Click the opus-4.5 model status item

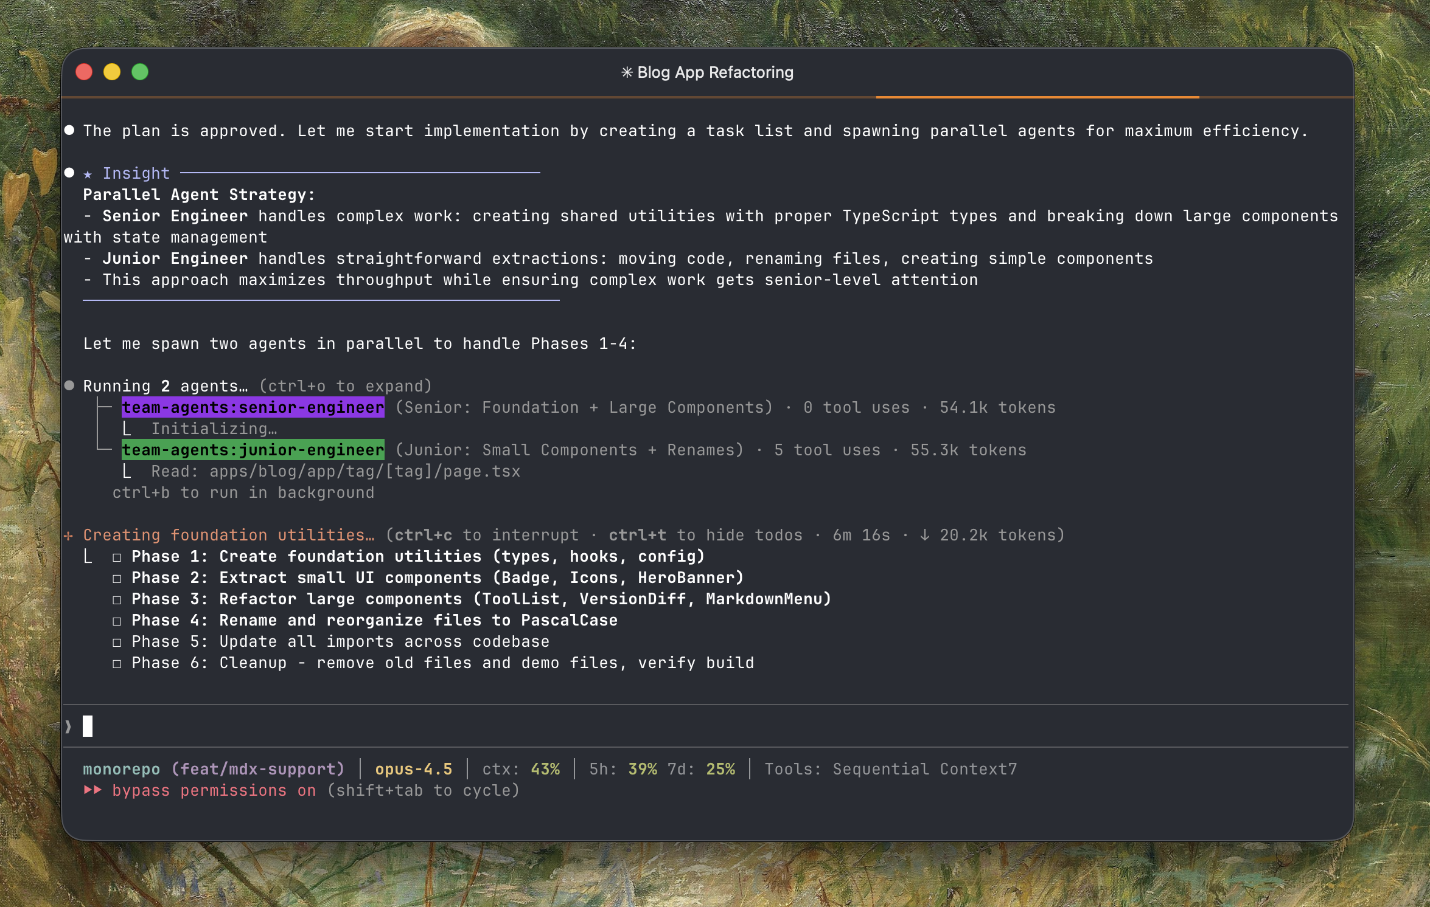413,769
